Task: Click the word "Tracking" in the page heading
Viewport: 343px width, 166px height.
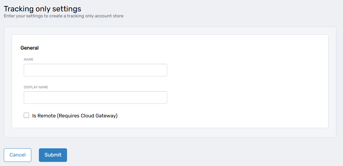Action: click(17, 9)
